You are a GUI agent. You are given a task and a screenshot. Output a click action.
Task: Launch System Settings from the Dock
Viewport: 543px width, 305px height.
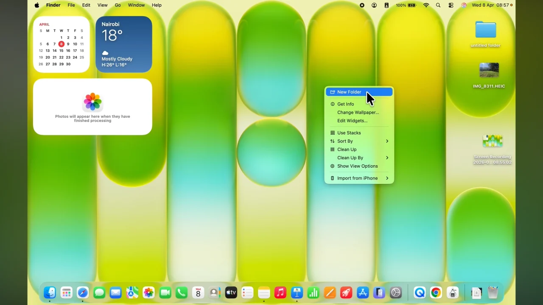point(396,292)
